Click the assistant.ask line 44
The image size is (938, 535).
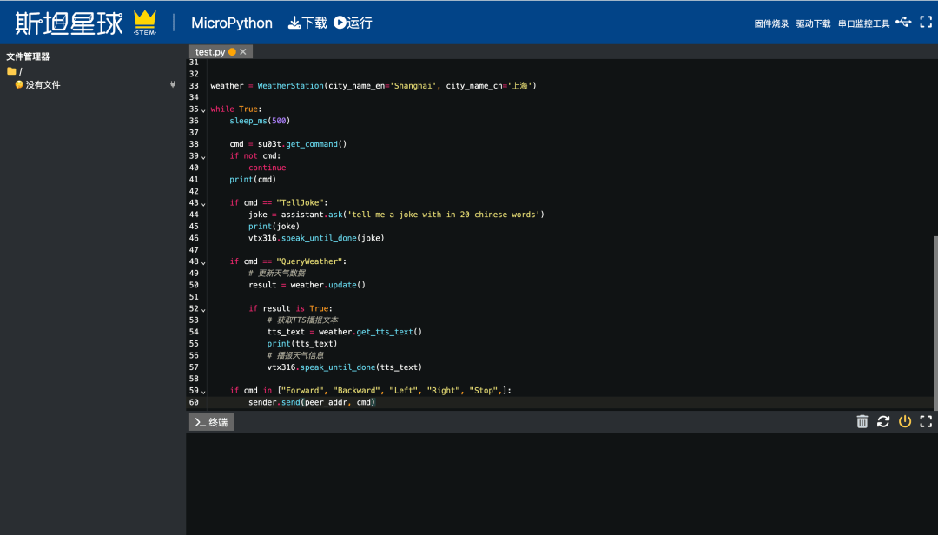pos(396,215)
